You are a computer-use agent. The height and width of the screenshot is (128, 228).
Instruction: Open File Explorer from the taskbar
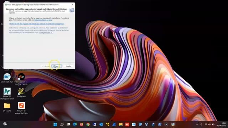[120, 124]
